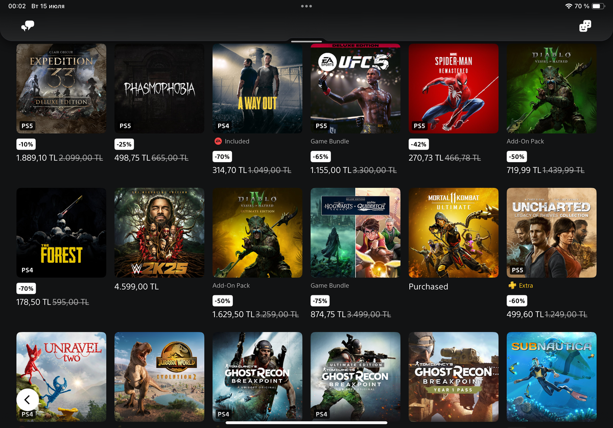
Task: Open Mortal Kombat 11 Ultimate cover
Action: (x=454, y=233)
